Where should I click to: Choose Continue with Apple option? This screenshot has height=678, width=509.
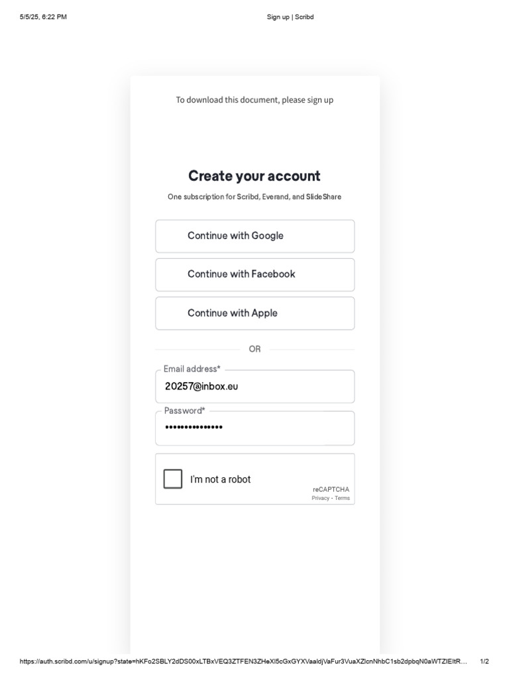pyautogui.click(x=254, y=313)
